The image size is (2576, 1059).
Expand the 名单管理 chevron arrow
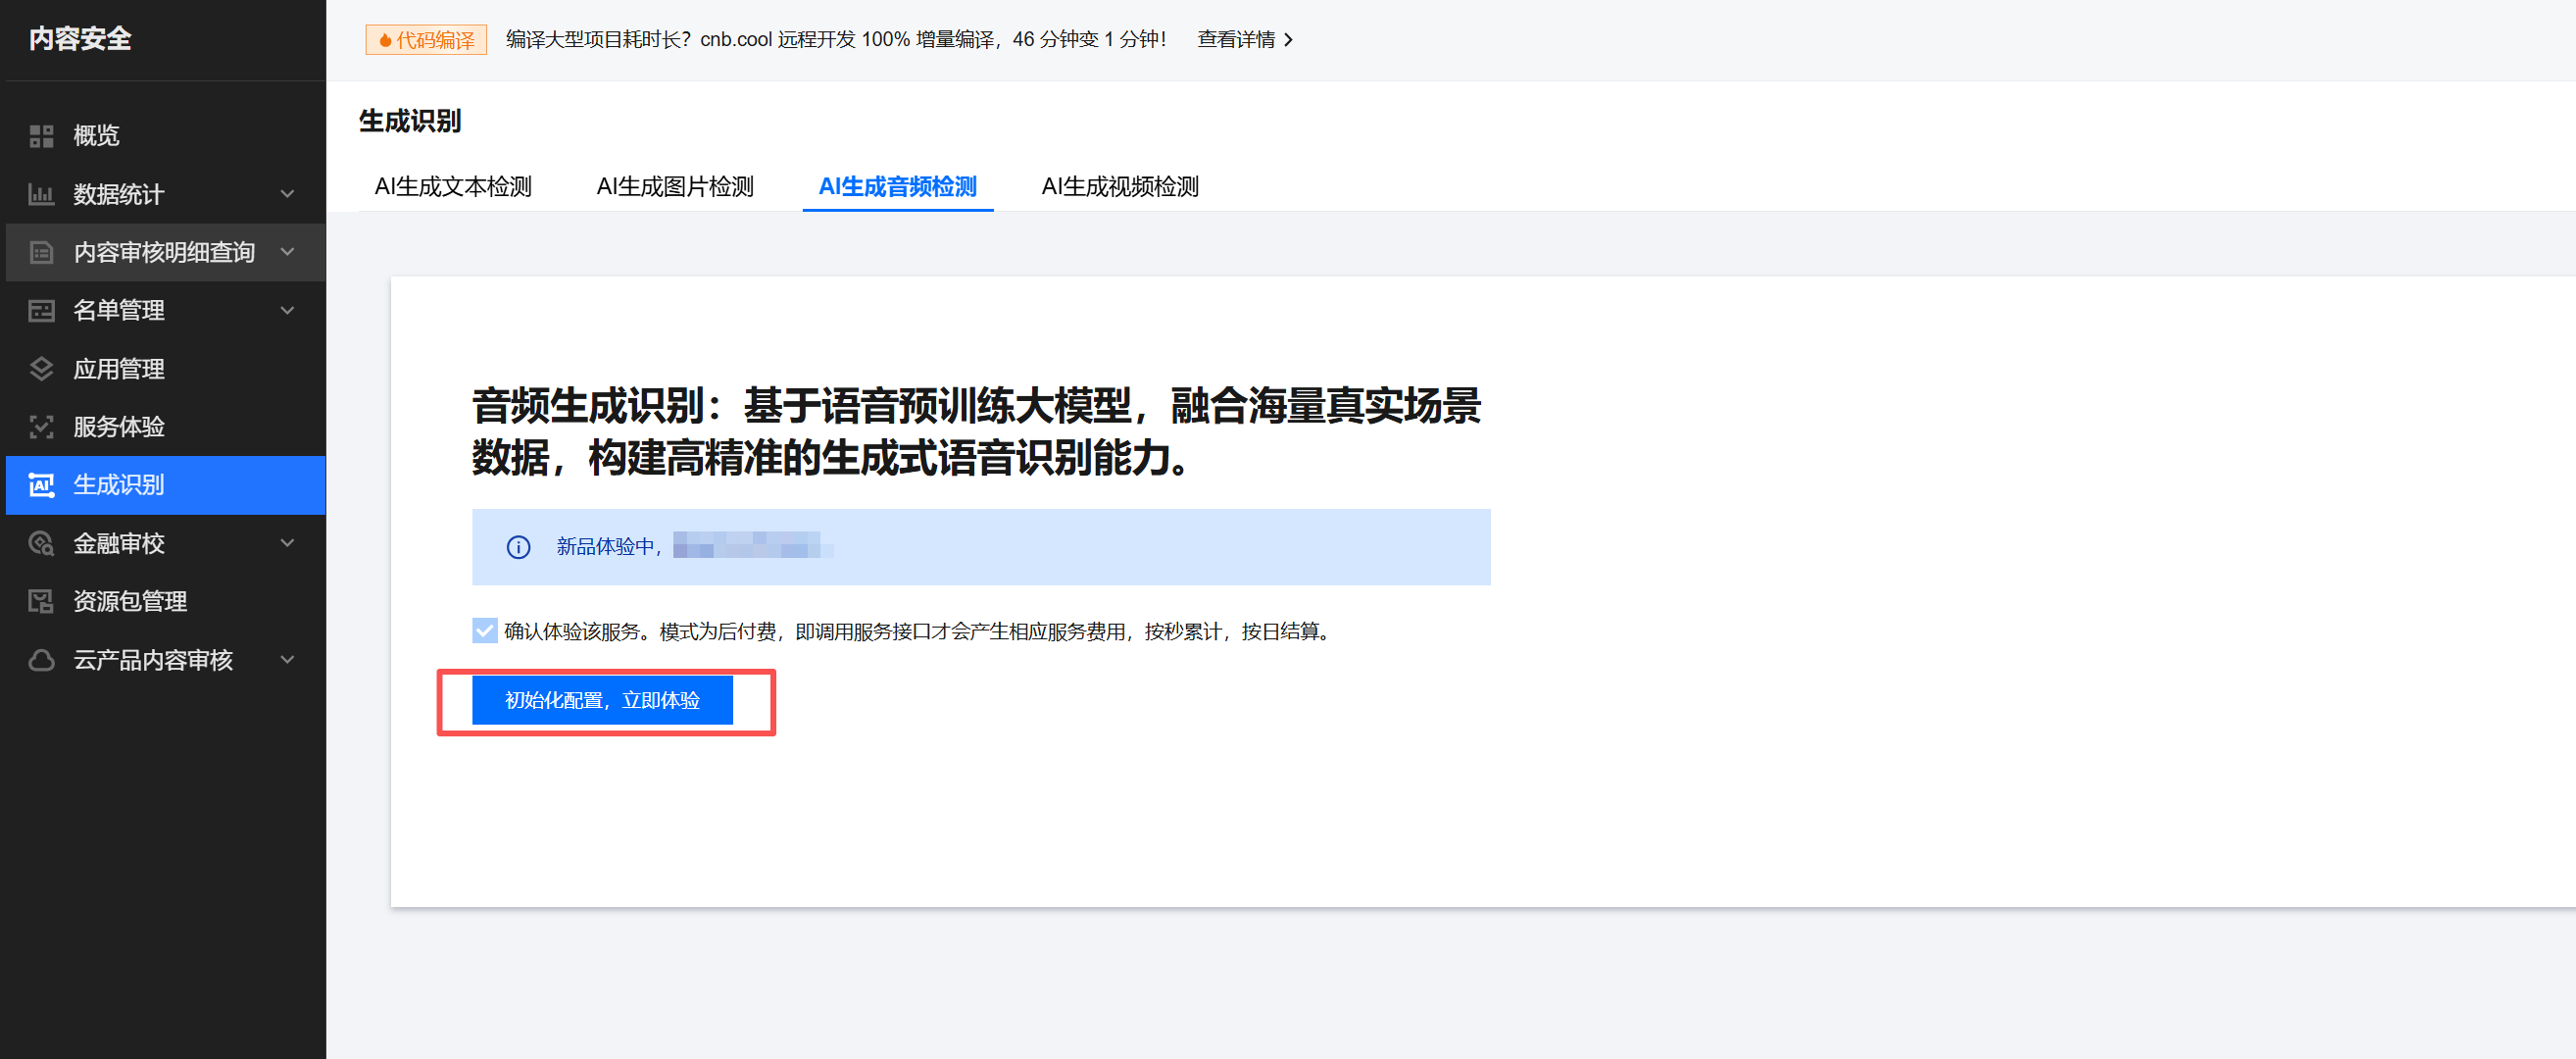[288, 311]
